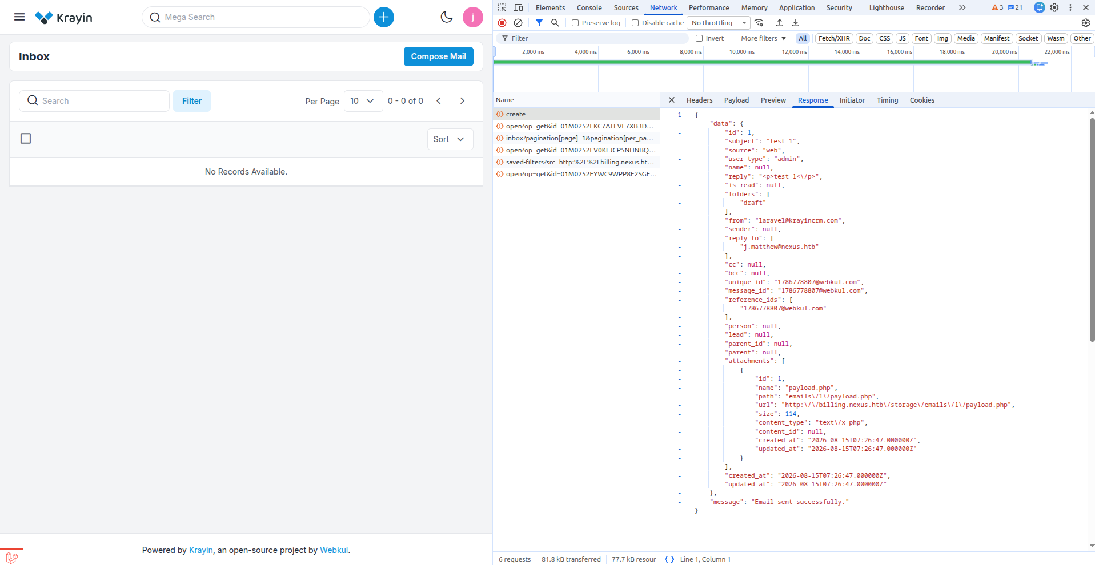
Task: Switch to the Sources tab
Action: coord(626,7)
